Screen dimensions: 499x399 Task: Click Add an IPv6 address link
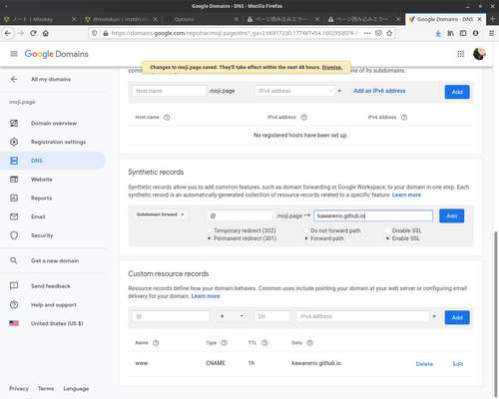379,91
